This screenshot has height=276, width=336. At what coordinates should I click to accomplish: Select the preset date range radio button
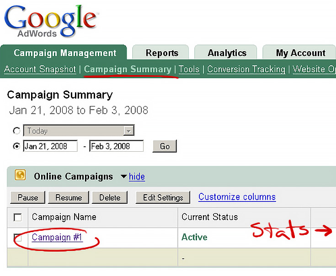tap(16, 131)
